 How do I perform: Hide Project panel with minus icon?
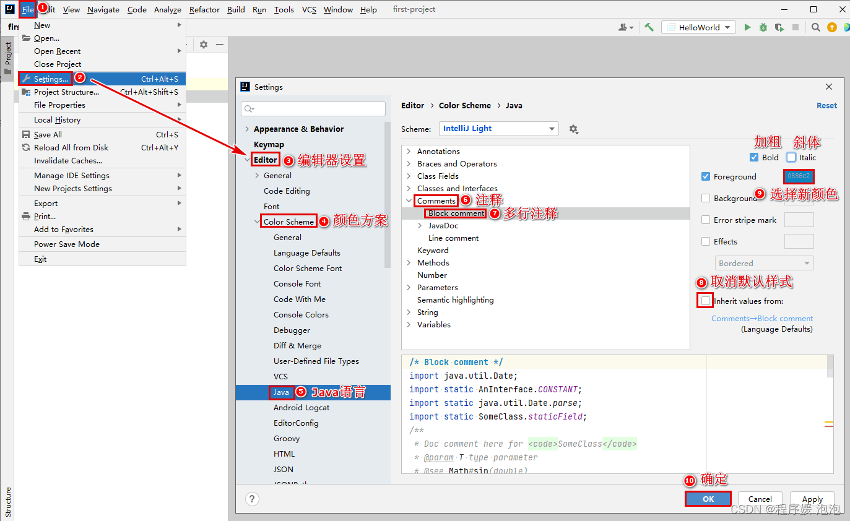220,45
